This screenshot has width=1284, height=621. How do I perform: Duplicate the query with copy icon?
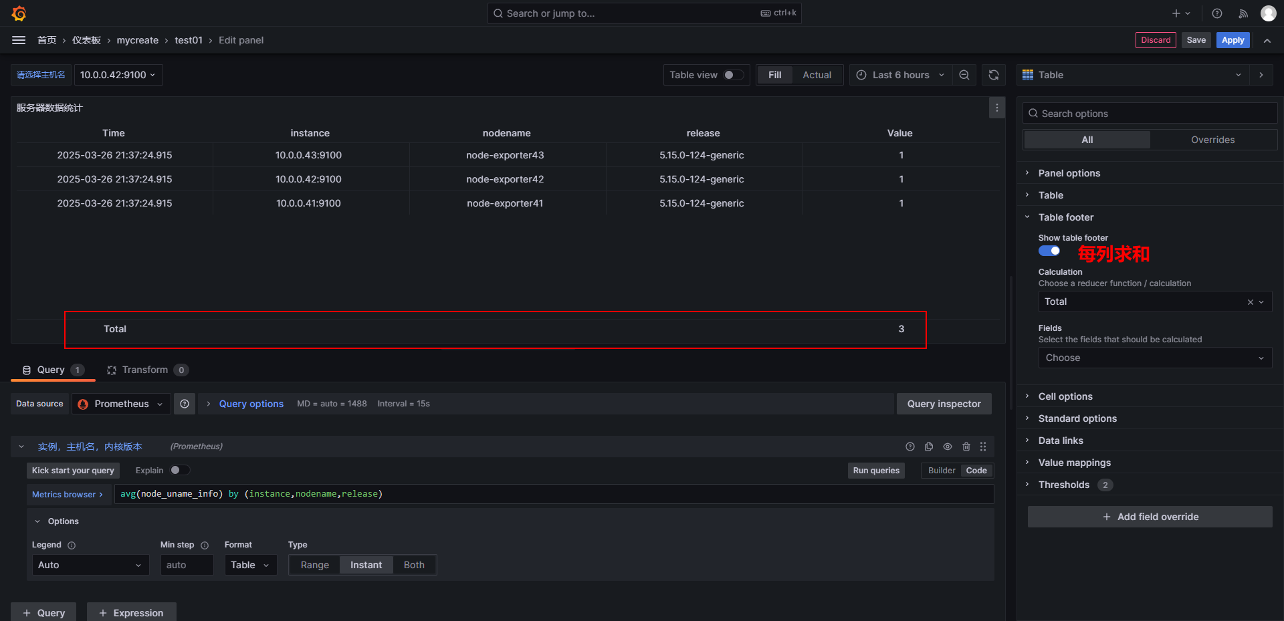929,447
